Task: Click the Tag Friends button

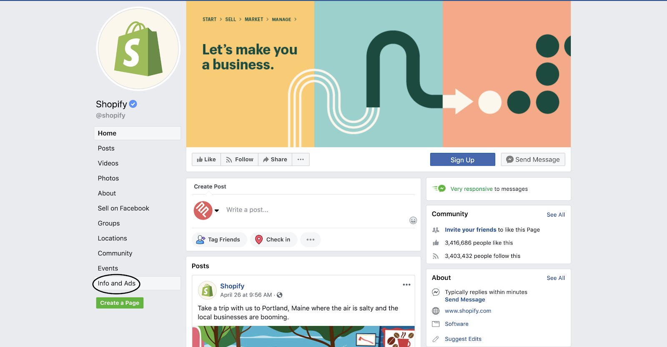Action: click(219, 240)
